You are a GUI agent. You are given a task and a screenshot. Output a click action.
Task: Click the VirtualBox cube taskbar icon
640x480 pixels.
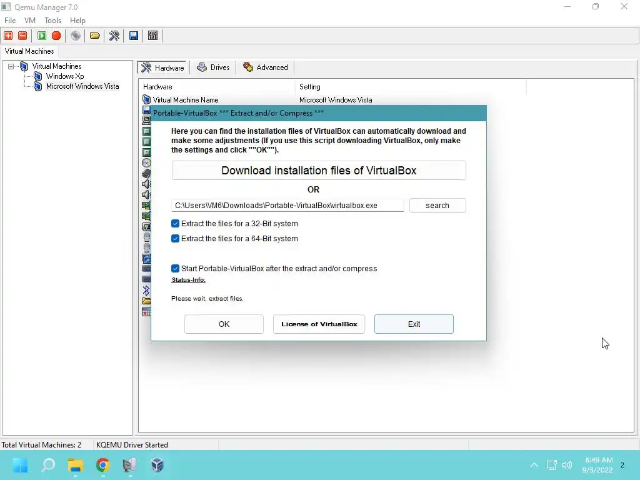[x=157, y=465]
